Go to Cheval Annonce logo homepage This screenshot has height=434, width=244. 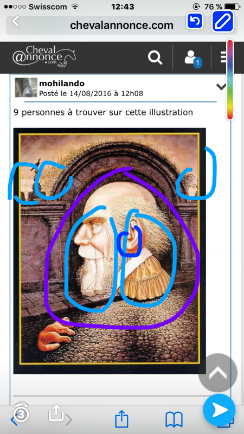click(44, 56)
